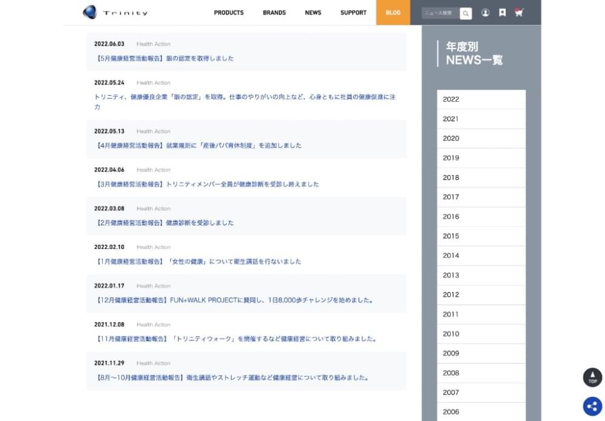Click the blue share icon
This screenshot has height=421, width=605.
(592, 406)
